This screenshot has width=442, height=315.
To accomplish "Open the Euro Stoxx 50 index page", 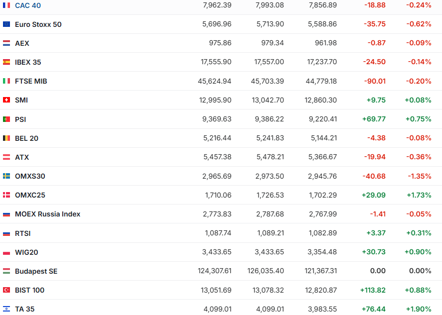I will pyautogui.click(x=38, y=24).
